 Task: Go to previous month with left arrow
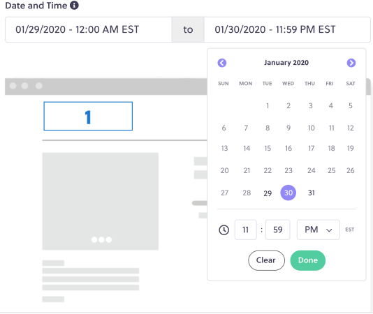[222, 63]
